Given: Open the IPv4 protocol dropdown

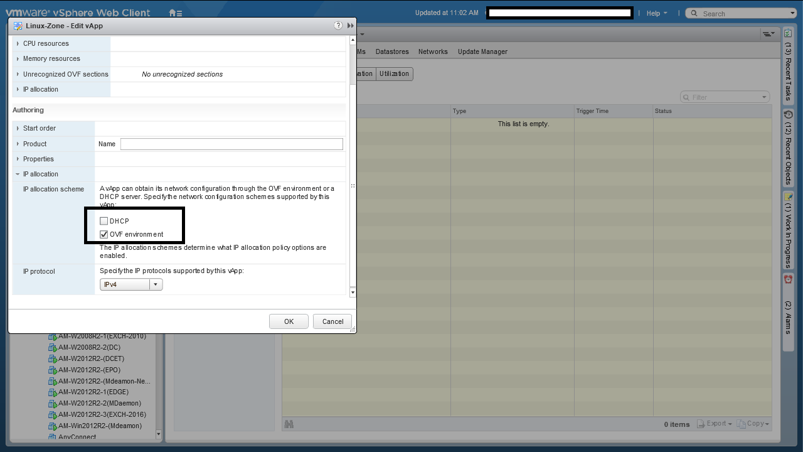Looking at the screenshot, I should pyautogui.click(x=131, y=284).
